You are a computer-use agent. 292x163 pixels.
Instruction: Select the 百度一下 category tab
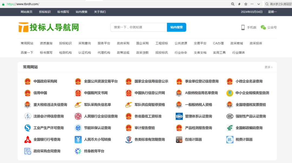pyautogui.click(x=27, y=53)
